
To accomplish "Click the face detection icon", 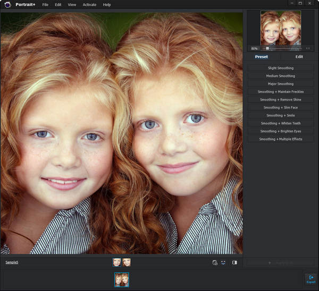I will [x=215, y=262].
